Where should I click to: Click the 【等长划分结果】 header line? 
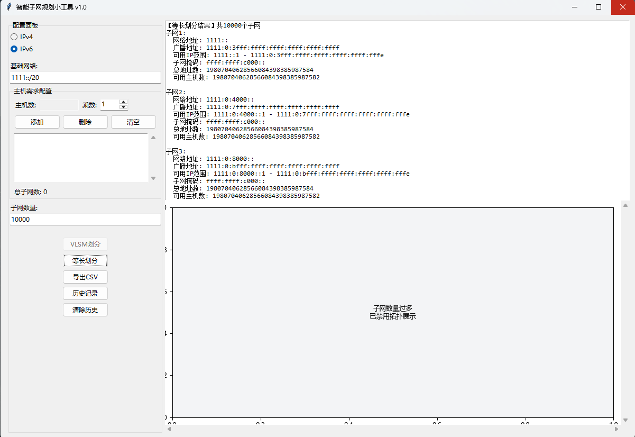tap(213, 25)
